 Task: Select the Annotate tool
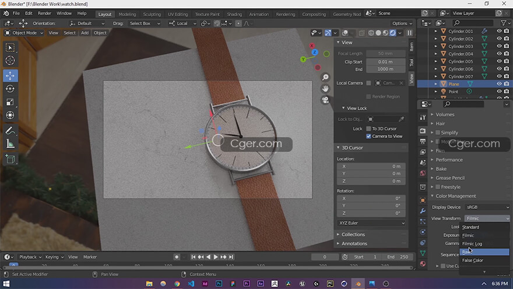[10, 131]
